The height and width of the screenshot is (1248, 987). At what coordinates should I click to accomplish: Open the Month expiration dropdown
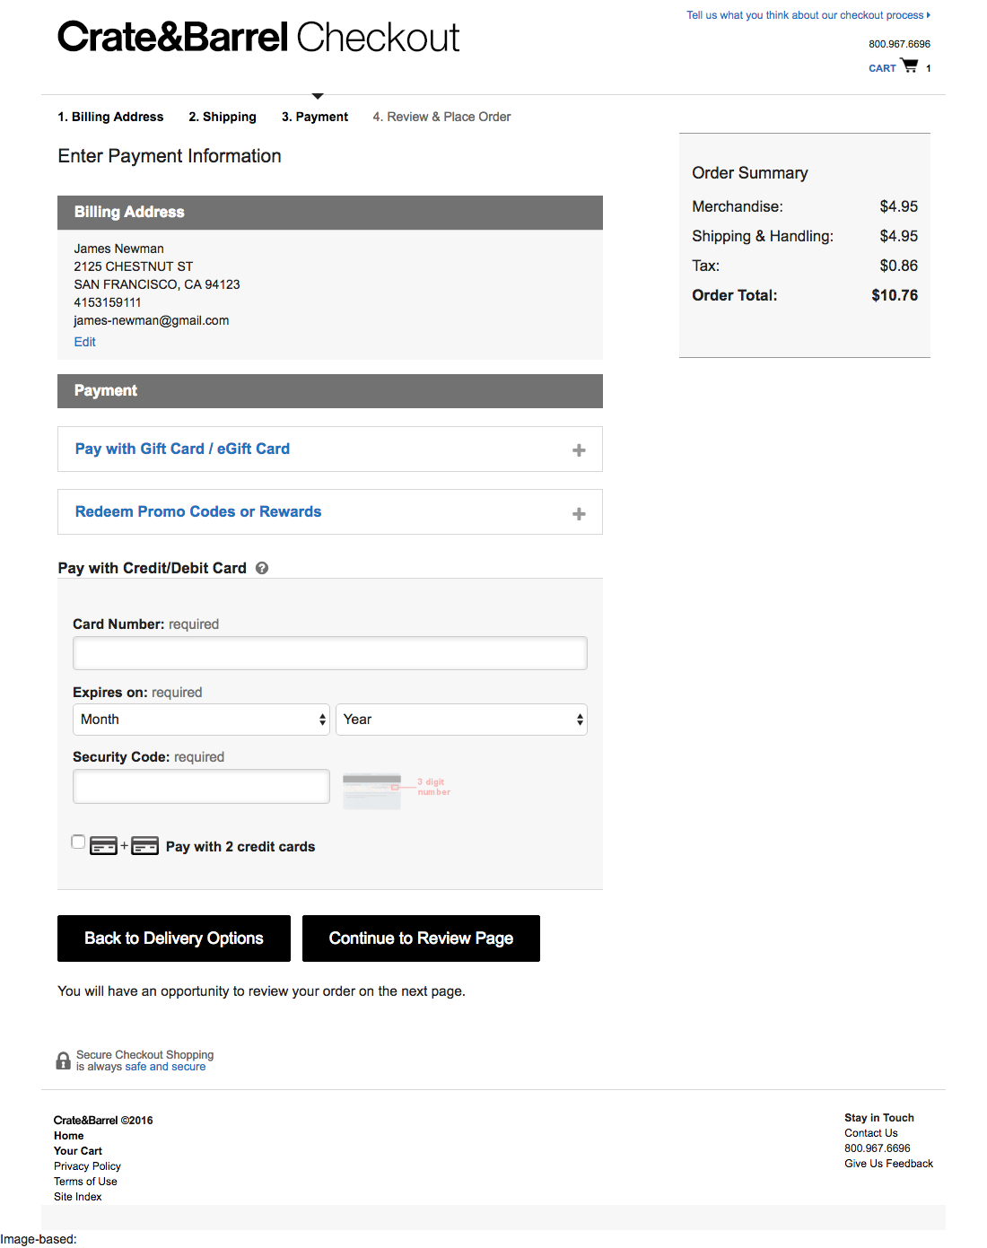(200, 719)
